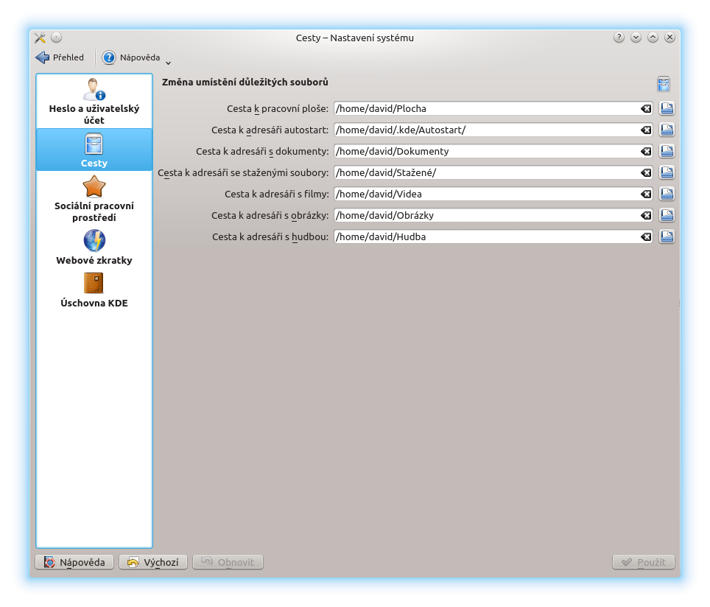Click the Obnovit button
This screenshot has height=607, width=710.
coord(228,562)
